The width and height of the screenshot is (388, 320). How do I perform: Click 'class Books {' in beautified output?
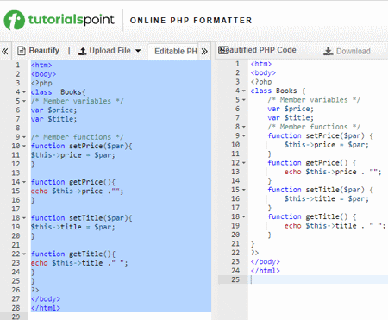(x=278, y=91)
